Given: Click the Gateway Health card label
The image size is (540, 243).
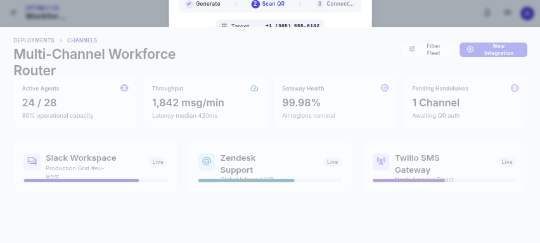Looking at the screenshot, I should point(303,89).
